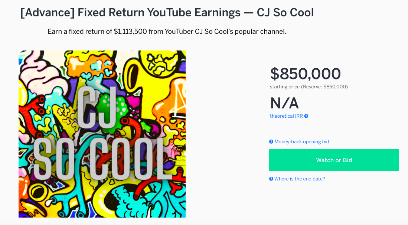Open the Money-back opening bid link
This screenshot has height=225, width=408.
[301, 142]
